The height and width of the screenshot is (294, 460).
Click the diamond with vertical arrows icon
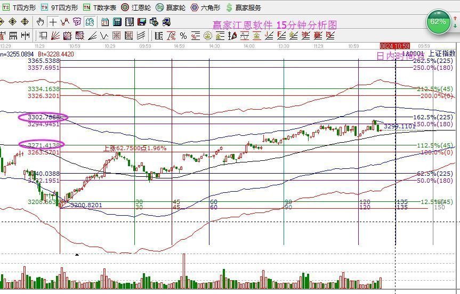(25, 22)
